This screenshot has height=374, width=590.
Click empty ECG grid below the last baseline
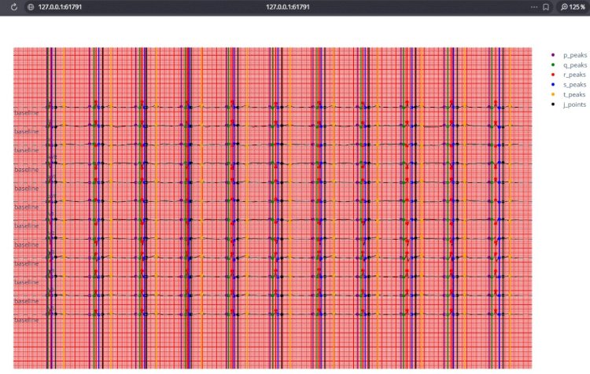click(236, 346)
